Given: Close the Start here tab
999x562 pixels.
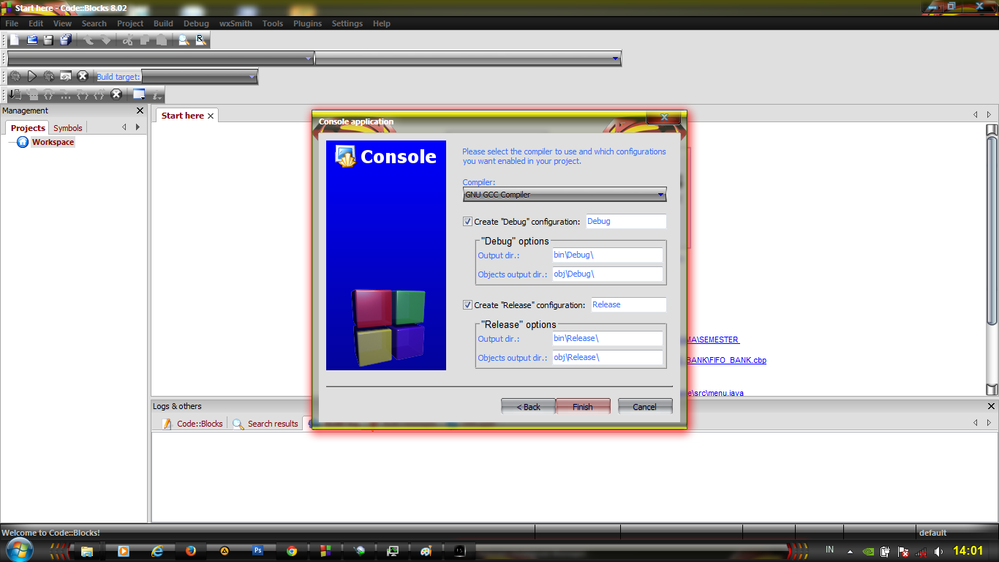Looking at the screenshot, I should pyautogui.click(x=211, y=116).
